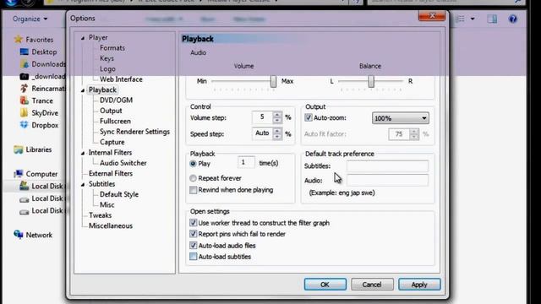
Task: Open the Dropbox icon in Explorer sidebar
Action: [x=25, y=125]
